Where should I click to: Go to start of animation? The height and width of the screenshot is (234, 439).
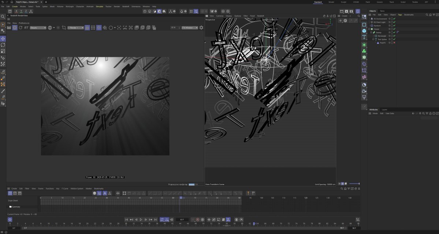127,220
